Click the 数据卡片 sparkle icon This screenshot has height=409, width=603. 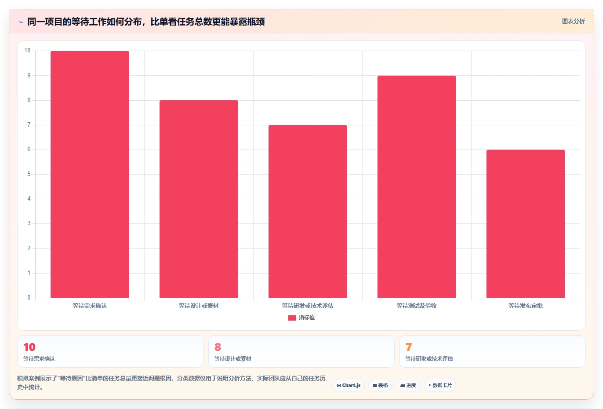(429, 385)
